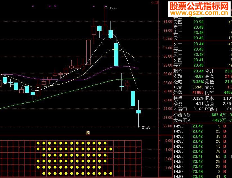
Task: Select the 21.87 low price label
Action: tap(146, 127)
